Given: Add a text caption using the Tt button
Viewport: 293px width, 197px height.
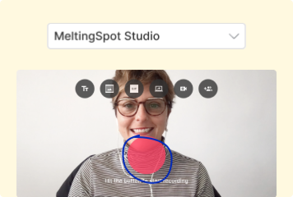Looking at the screenshot, I should coord(85,89).
